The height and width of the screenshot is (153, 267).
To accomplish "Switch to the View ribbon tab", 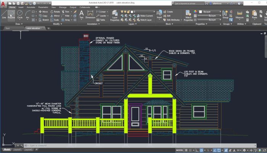I will click(53, 7).
